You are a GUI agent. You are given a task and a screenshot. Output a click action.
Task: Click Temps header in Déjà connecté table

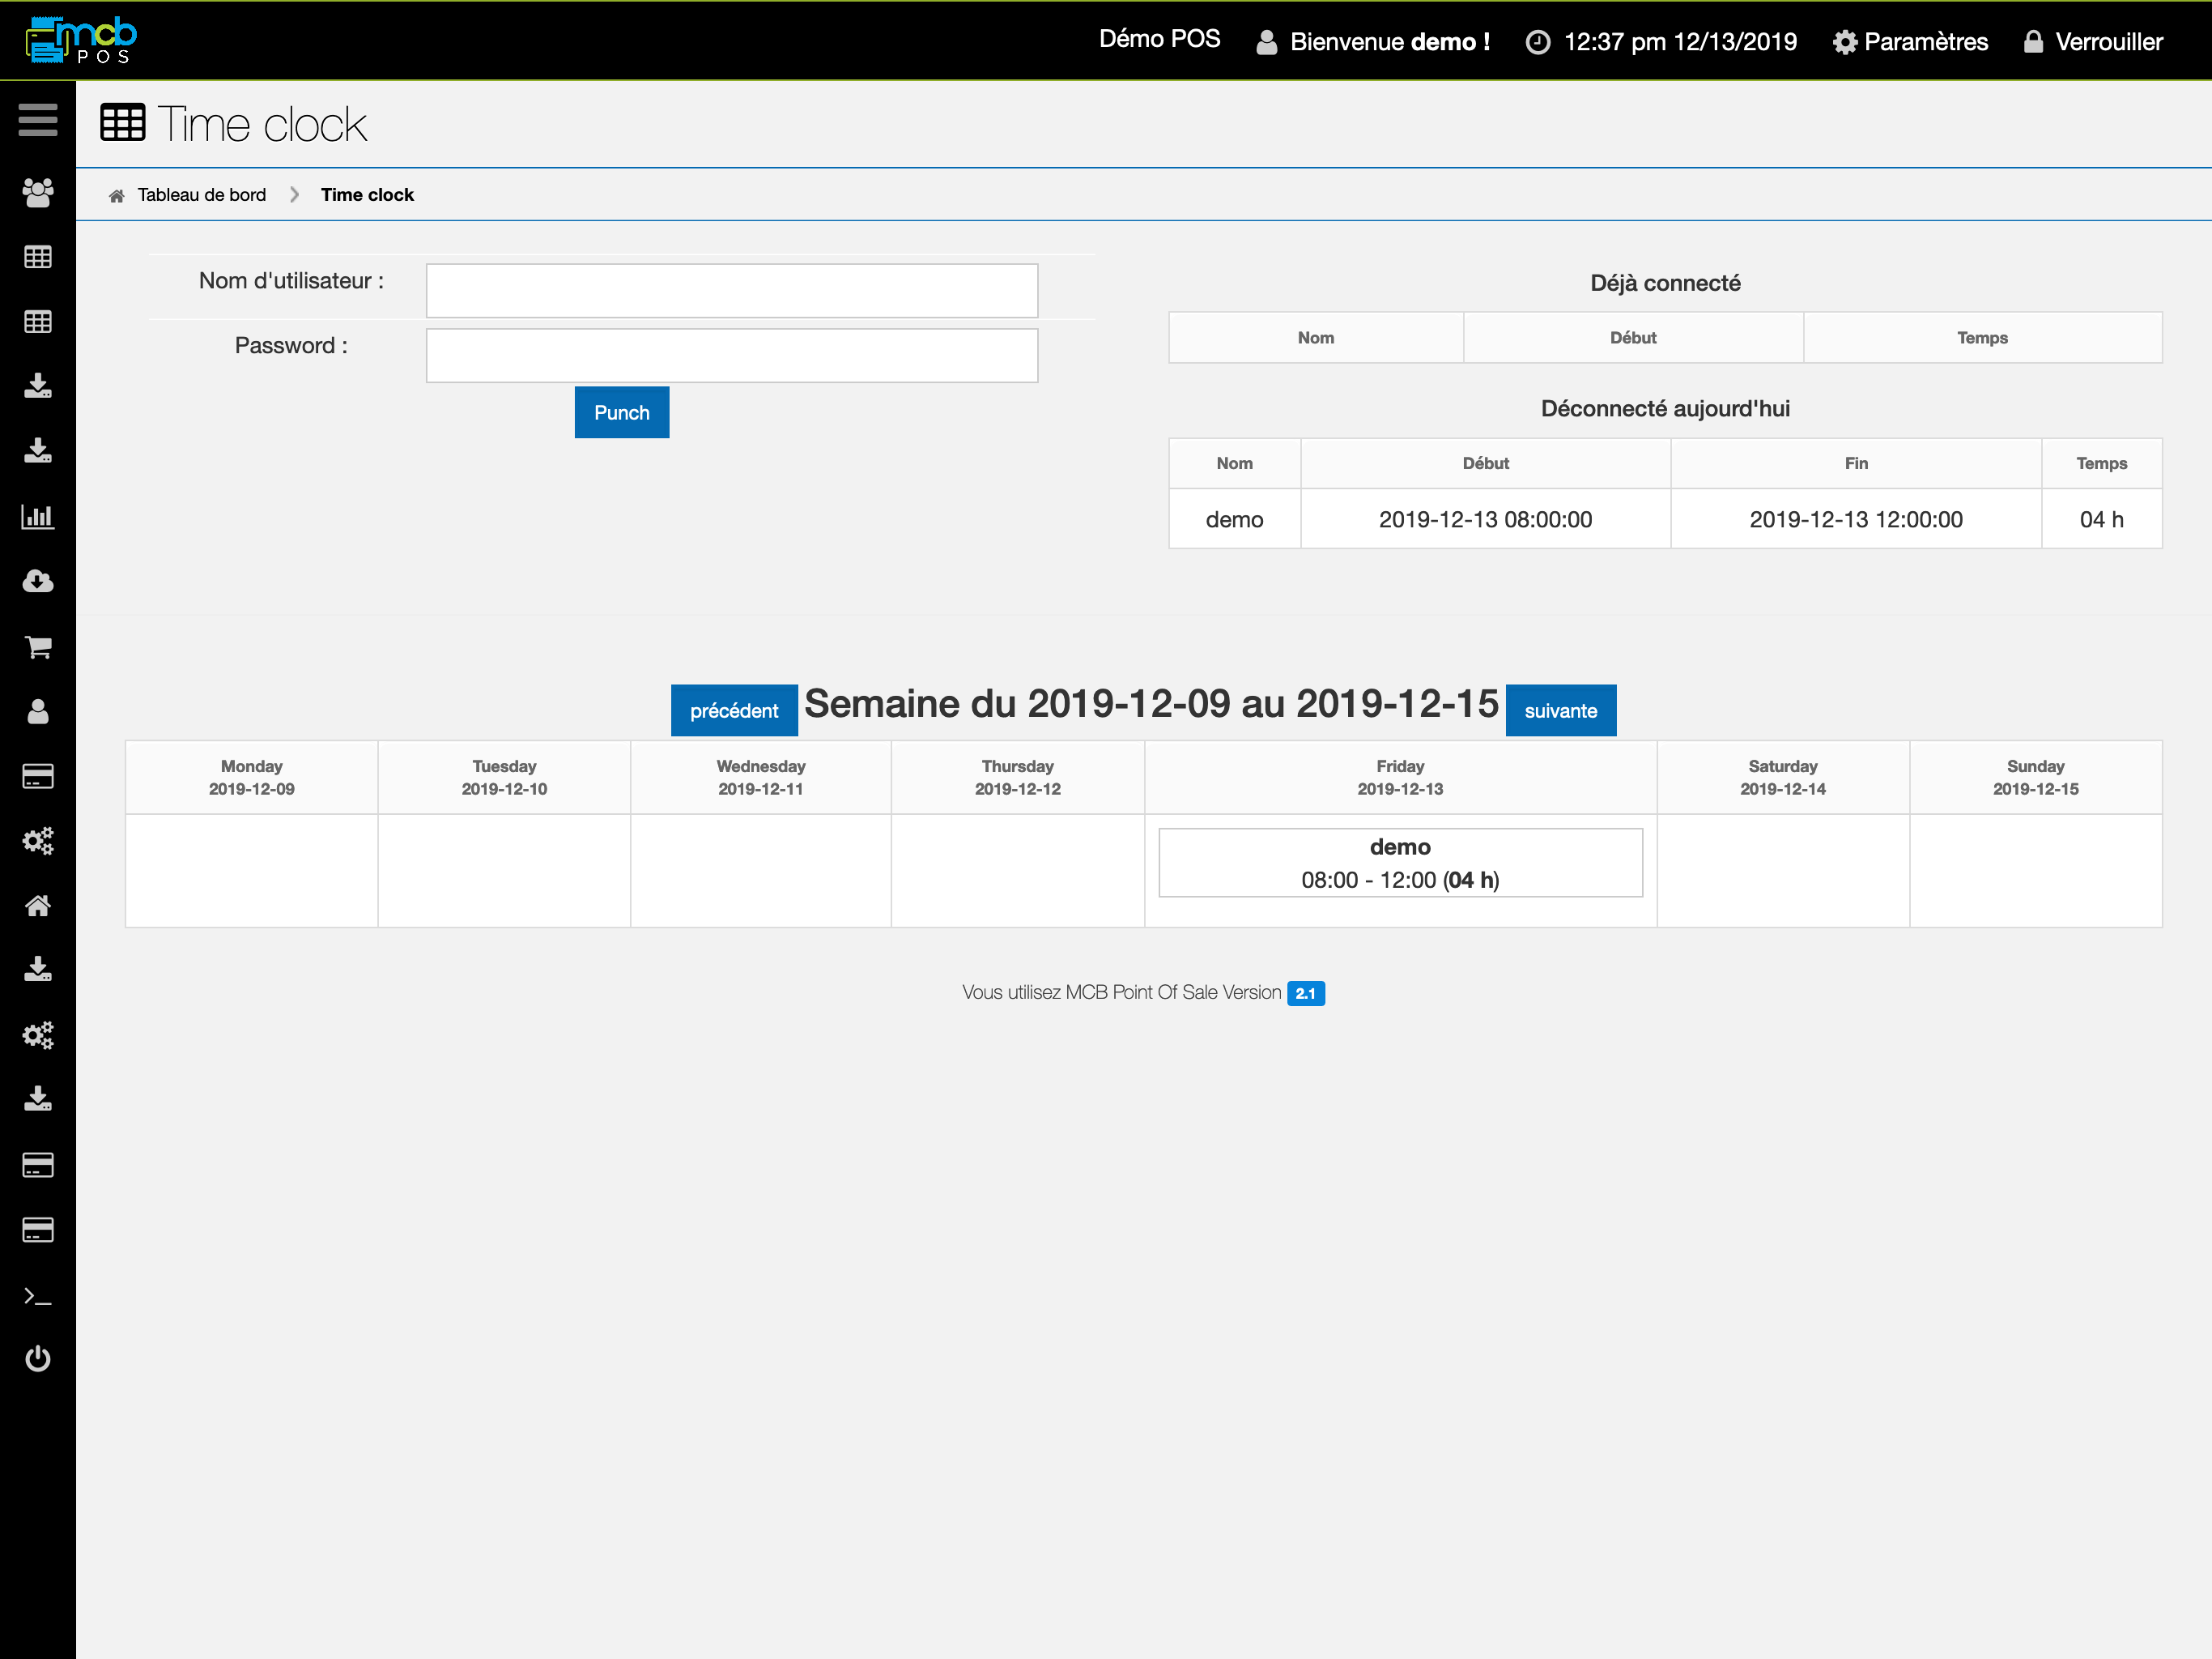(1982, 339)
